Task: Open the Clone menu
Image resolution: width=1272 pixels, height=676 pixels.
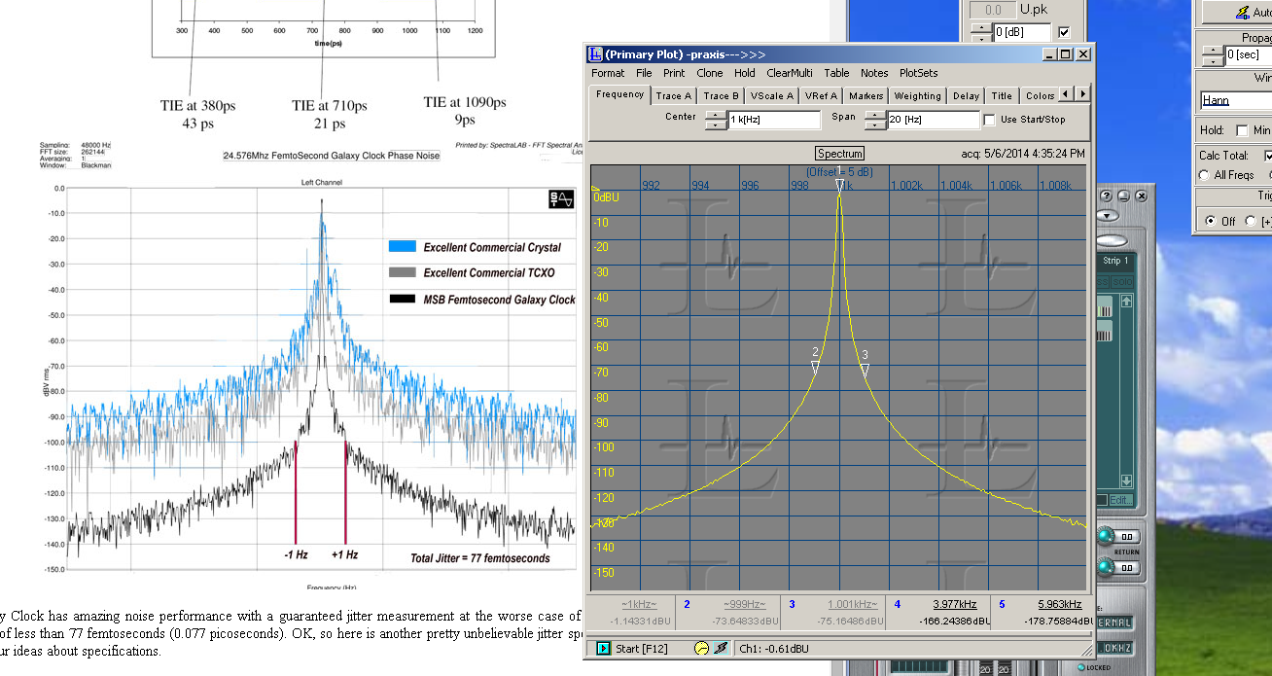Action: tap(709, 73)
